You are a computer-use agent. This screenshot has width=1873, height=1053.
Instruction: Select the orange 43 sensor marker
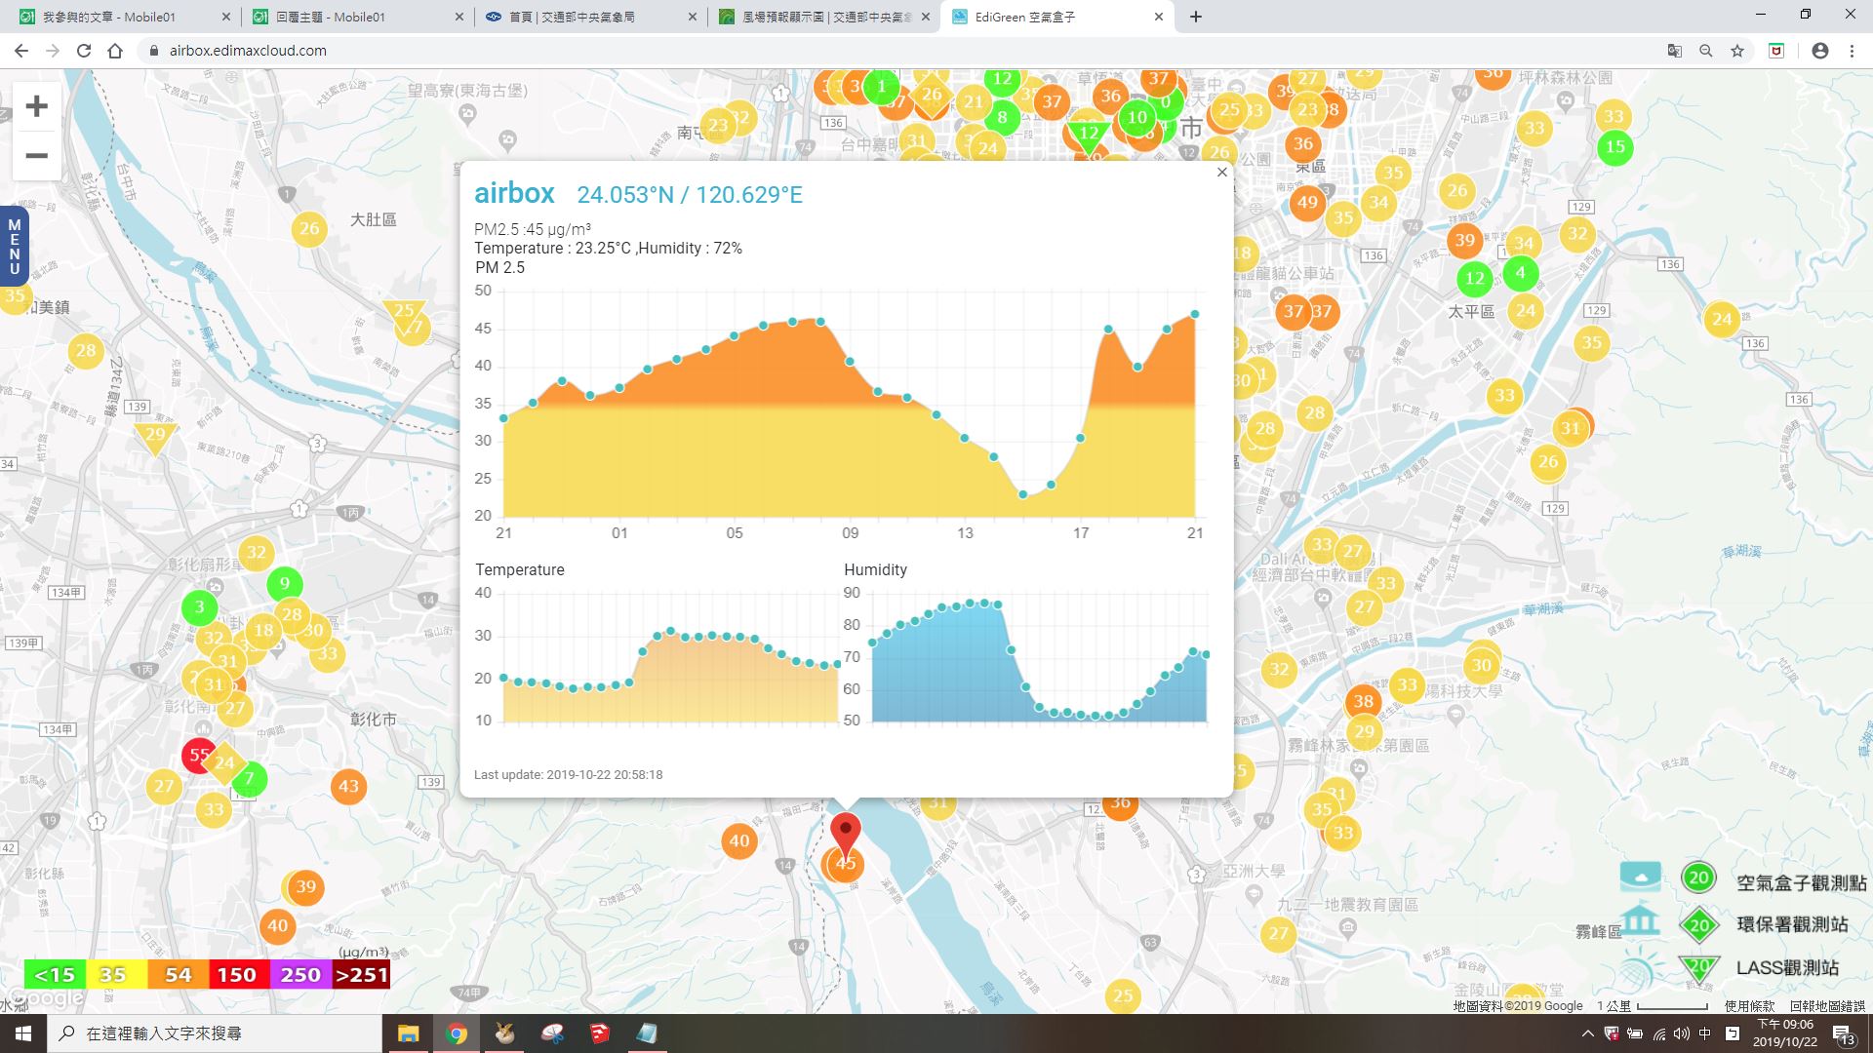348,786
